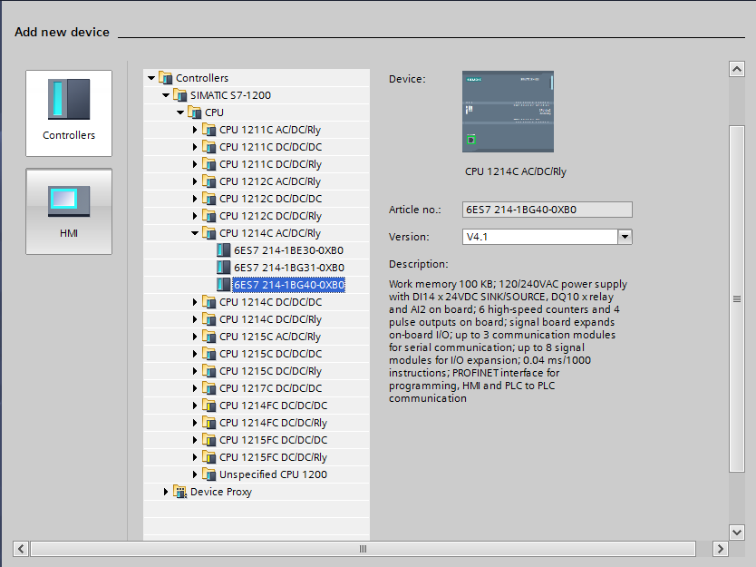Collapse CPU 1214C AC/DC/Rly folder
This screenshot has width=756, height=567.
click(195, 233)
